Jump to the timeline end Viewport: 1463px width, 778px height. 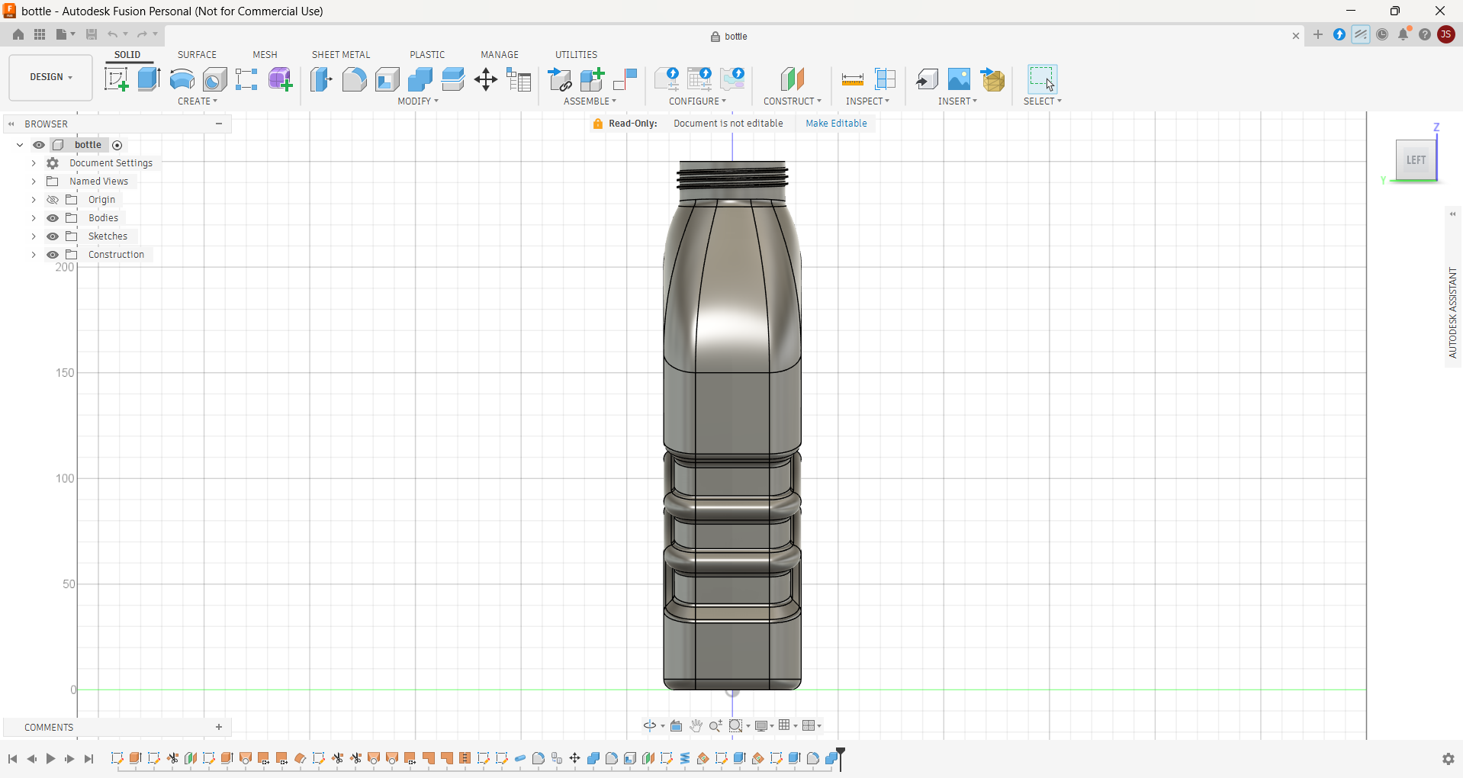(x=88, y=759)
